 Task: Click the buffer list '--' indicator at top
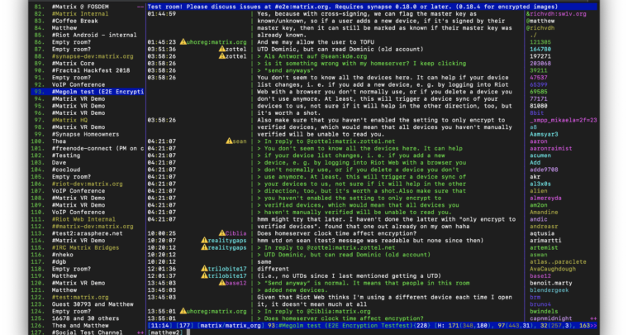tap(141, 6)
